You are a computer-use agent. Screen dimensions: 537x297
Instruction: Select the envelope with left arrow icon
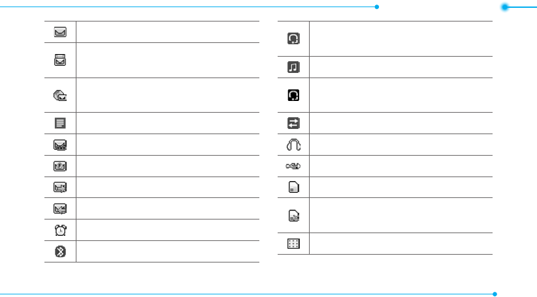click(60, 208)
